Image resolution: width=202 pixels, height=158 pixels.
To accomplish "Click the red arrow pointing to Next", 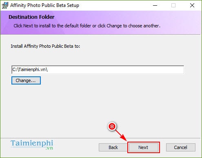I will click(x=121, y=136).
